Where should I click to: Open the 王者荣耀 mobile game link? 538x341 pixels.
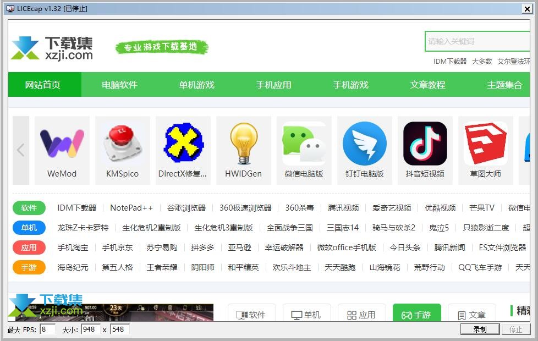[x=162, y=268]
